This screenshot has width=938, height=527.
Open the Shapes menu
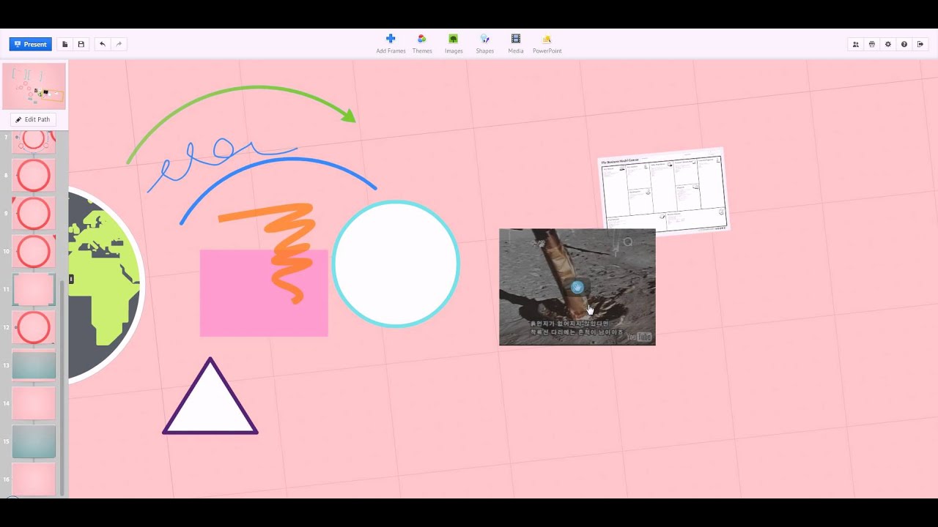click(x=485, y=44)
